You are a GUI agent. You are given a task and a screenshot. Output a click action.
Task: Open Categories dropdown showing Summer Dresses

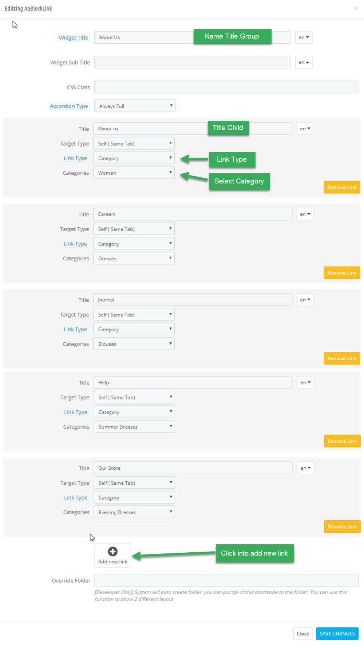134,427
